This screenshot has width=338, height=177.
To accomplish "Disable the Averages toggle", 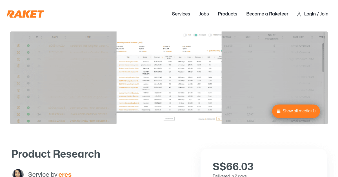I will click(x=195, y=35).
